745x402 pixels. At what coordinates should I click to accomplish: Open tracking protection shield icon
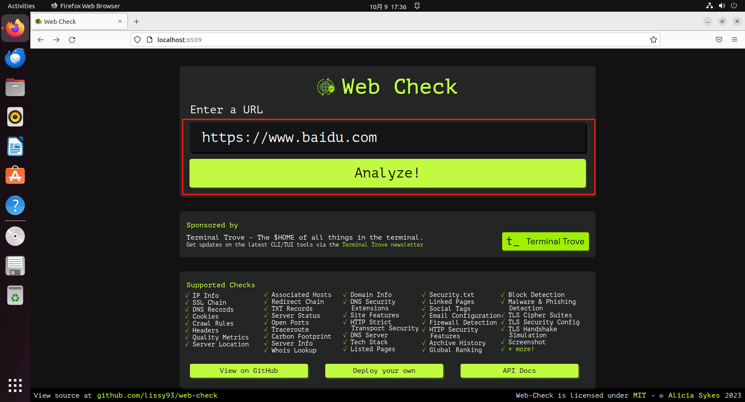pyautogui.click(x=137, y=40)
